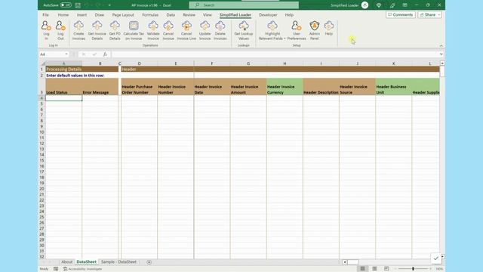Open the Admin Panel

tap(315, 30)
